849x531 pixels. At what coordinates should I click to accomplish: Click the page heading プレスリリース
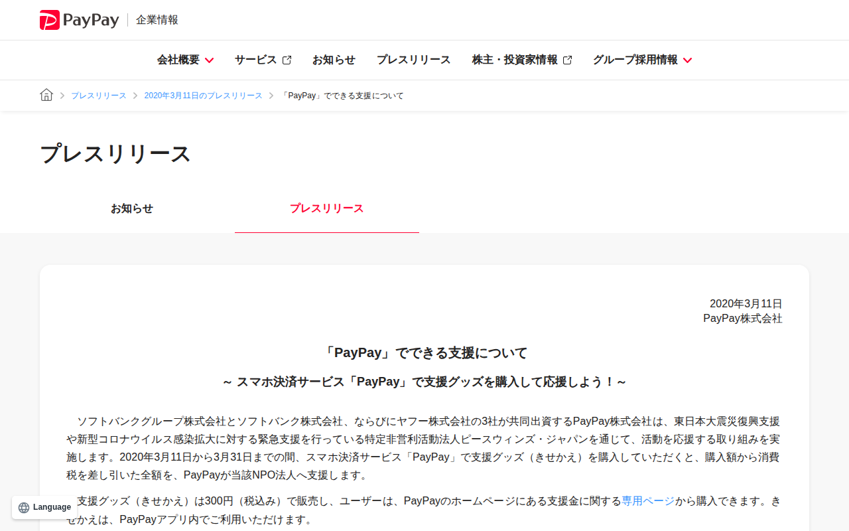[x=115, y=154]
